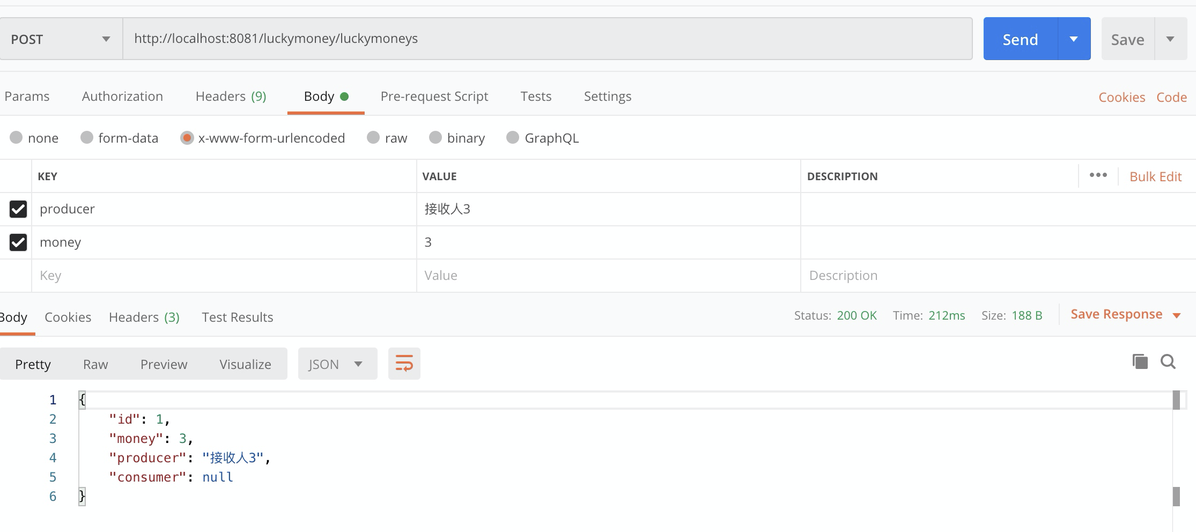
Task: Click the empty Description placeholder field
Action: (x=998, y=275)
